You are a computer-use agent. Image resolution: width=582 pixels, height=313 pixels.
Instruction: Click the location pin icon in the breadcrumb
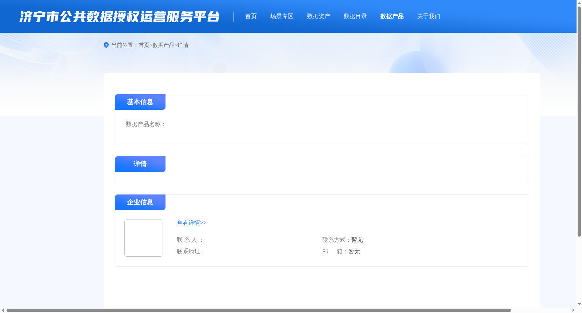106,45
